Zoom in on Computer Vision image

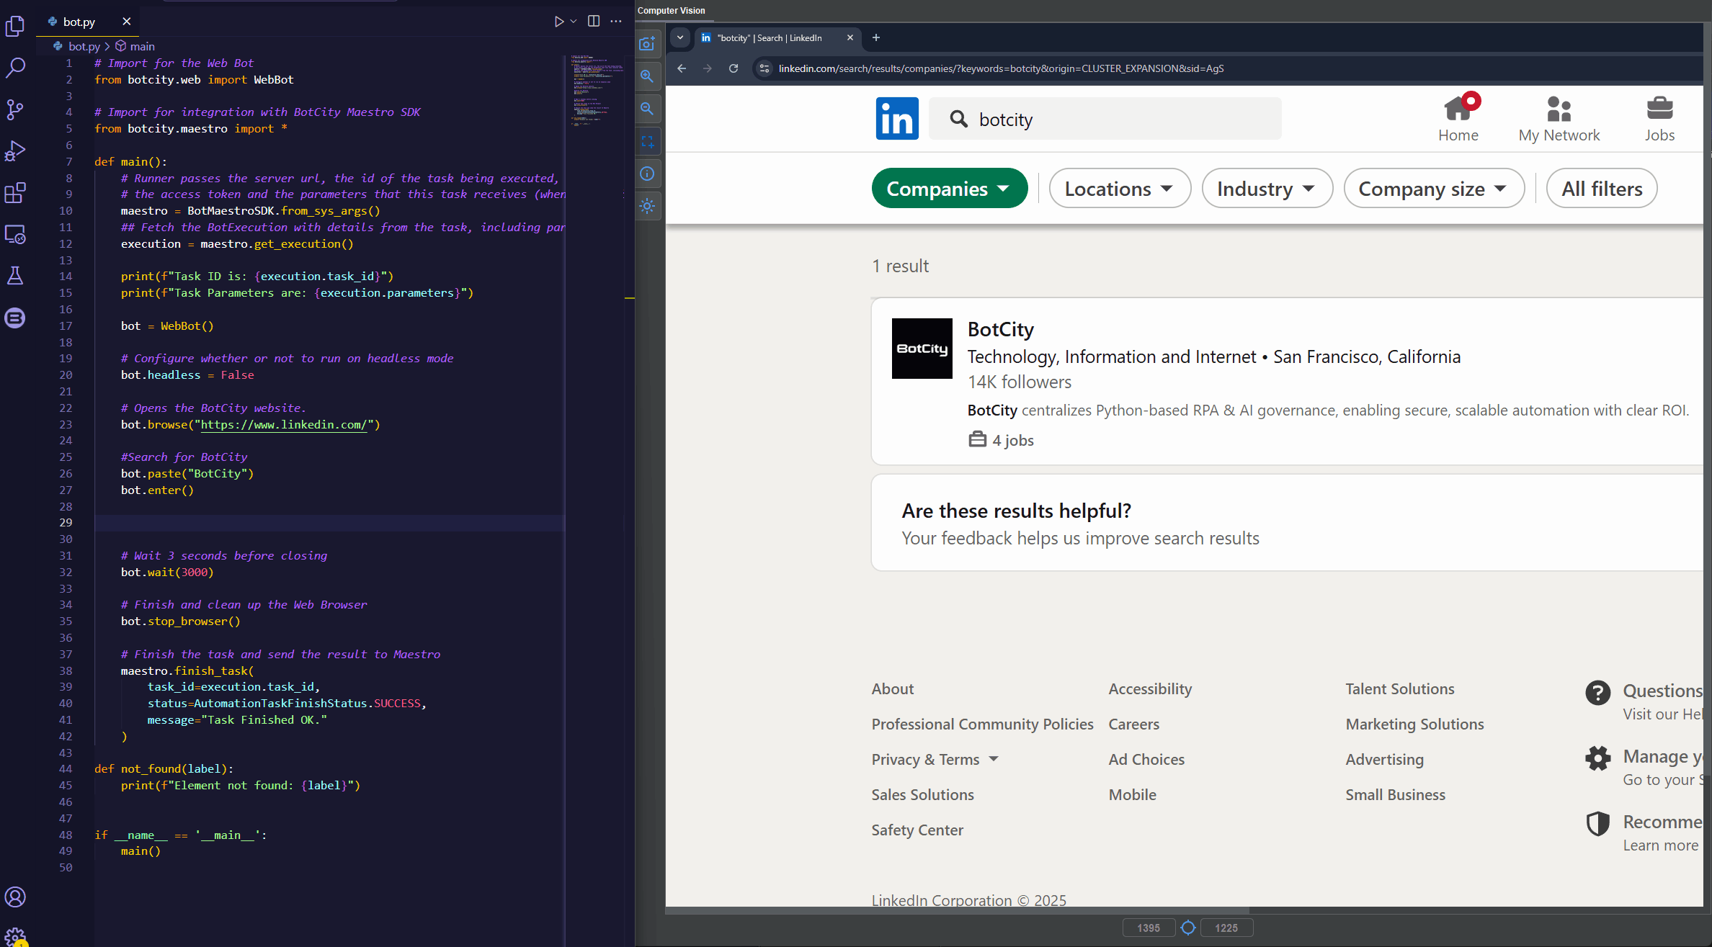click(647, 76)
